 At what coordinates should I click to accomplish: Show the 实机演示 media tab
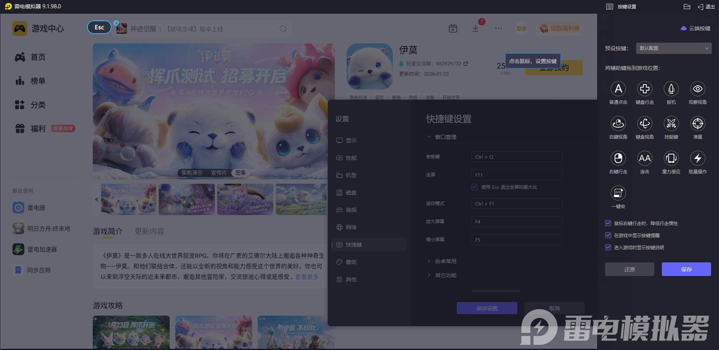(x=192, y=173)
